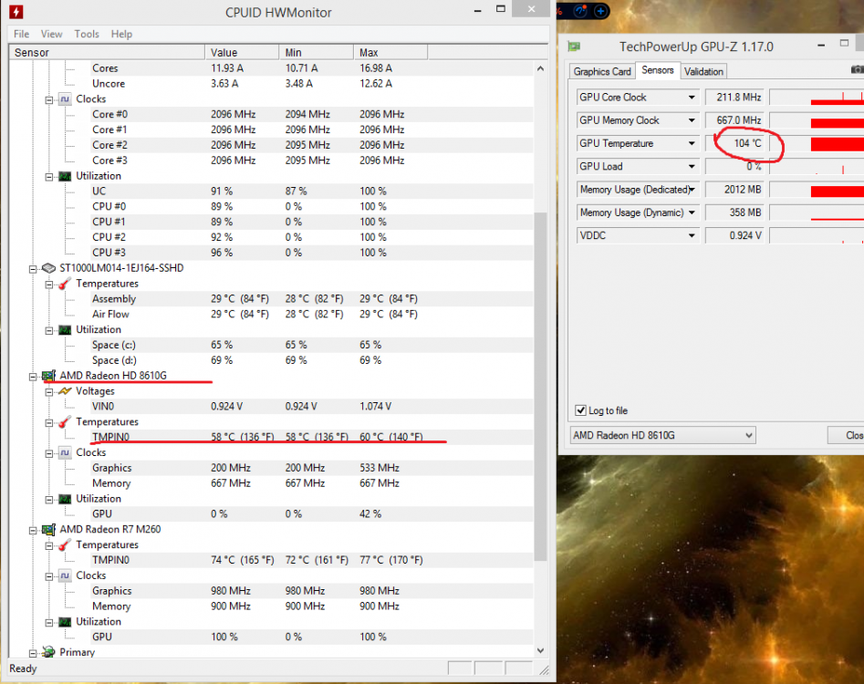
Task: Switch to the Graphics Card tab
Action: tap(602, 71)
